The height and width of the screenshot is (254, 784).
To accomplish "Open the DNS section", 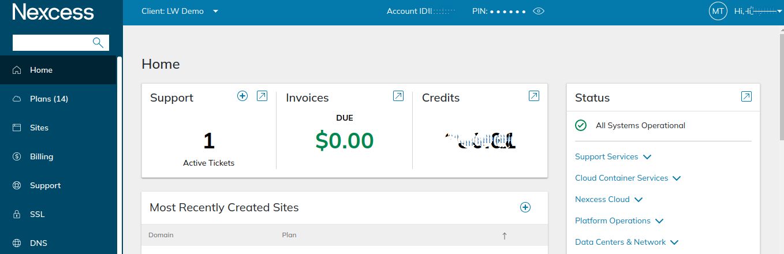I will 58,243.
